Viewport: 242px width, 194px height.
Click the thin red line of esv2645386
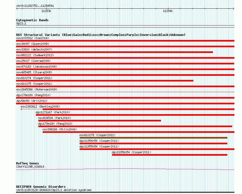[x=125, y=92]
